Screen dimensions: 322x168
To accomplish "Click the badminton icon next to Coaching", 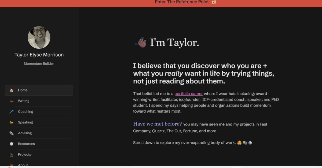I will pos(11,112).
